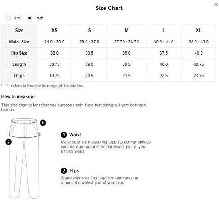The height and width of the screenshot is (200, 219).
Task: Click the number 1 marker beside pants waist
Action: [x=43, y=123]
